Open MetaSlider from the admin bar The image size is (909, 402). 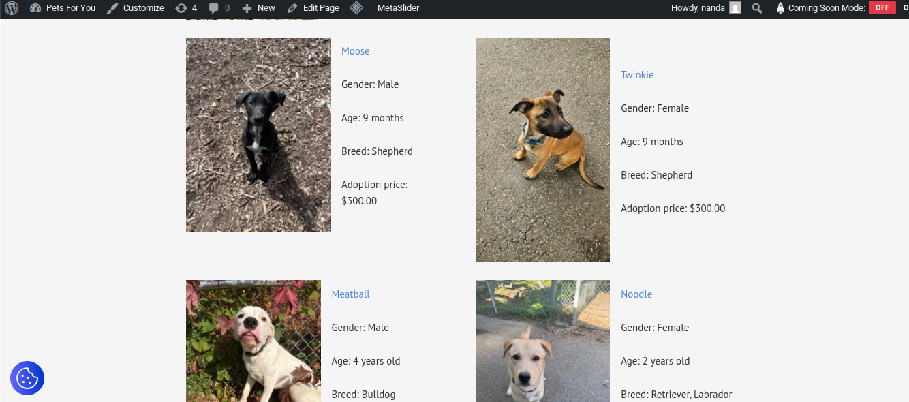coord(398,8)
